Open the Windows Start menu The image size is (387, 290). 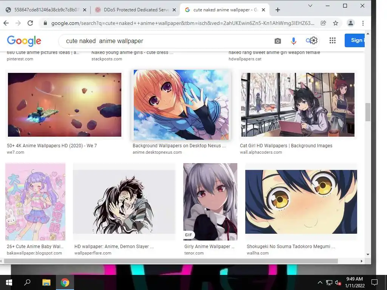click(x=9, y=282)
